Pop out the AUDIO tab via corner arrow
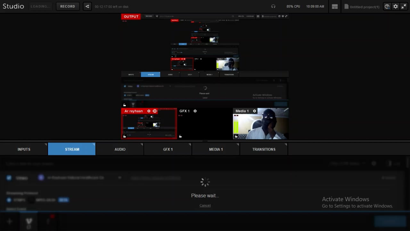This screenshot has height=231, width=410. pos(142,145)
